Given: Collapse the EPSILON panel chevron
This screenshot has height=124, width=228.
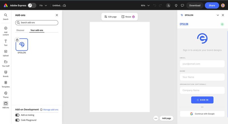Looking at the screenshot, I should click(218, 15).
